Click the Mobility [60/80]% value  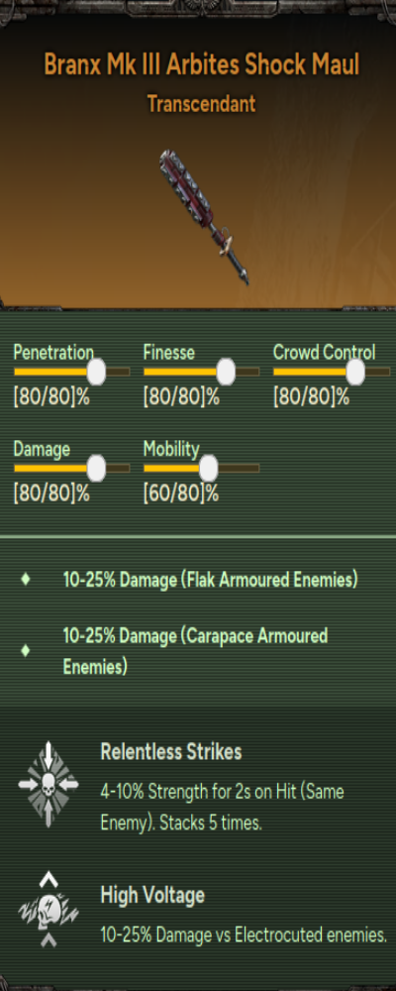[x=180, y=494]
